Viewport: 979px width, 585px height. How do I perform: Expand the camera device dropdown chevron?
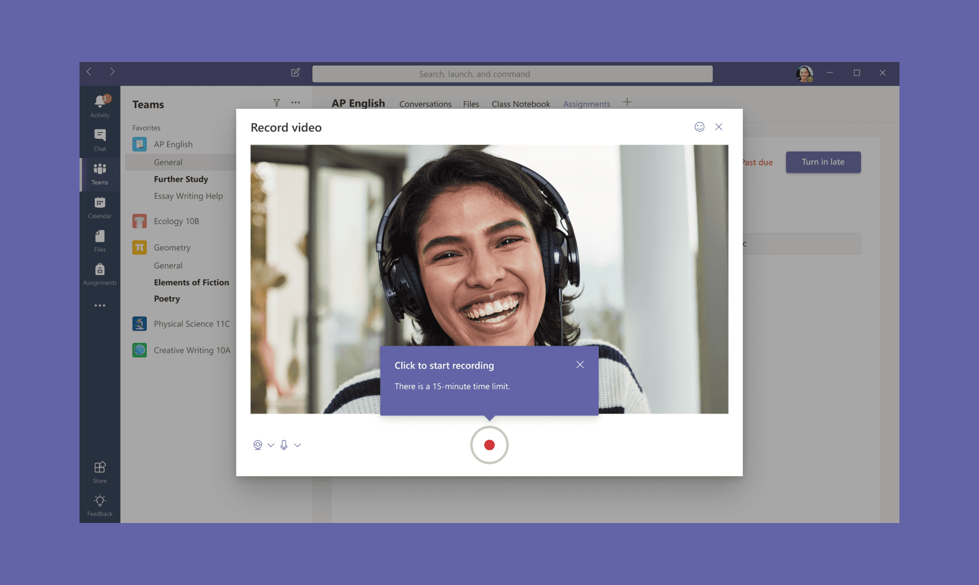coord(271,445)
